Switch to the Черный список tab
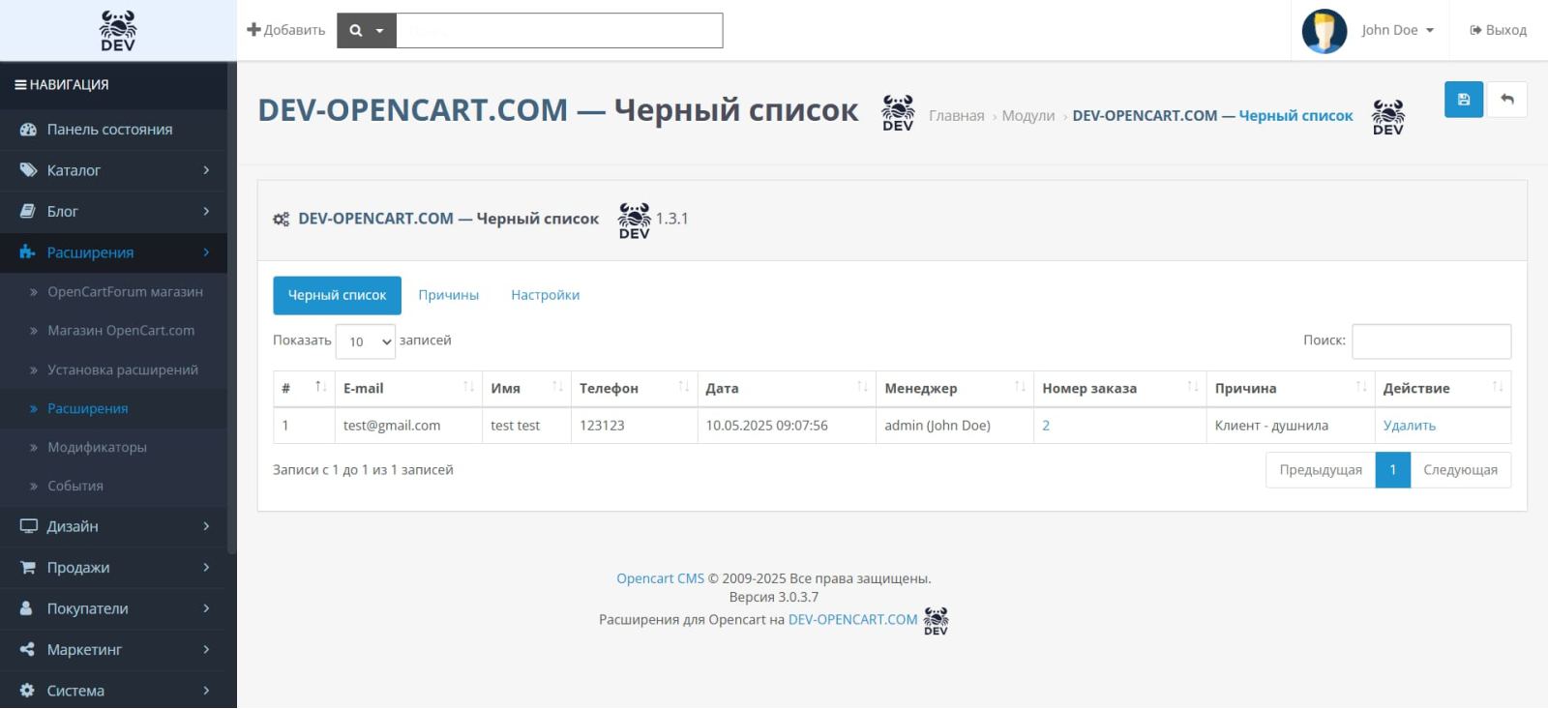Image resolution: width=1548 pixels, height=709 pixels. coord(337,296)
